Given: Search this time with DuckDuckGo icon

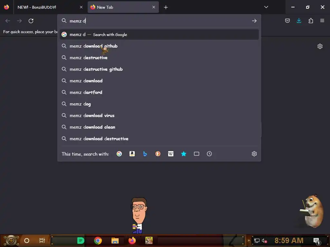Looking at the screenshot, I should click(158, 154).
